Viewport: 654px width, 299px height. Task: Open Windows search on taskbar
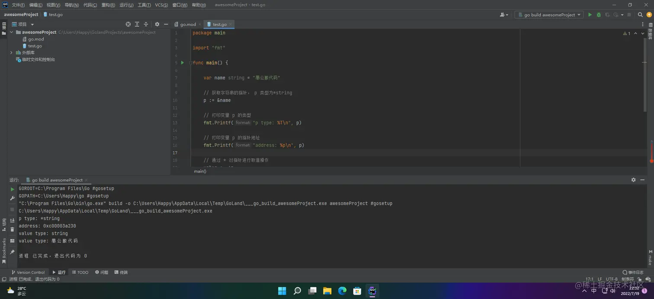tap(297, 291)
